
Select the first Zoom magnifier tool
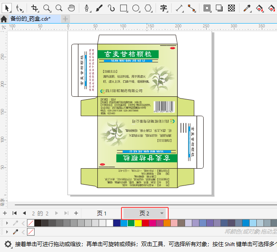(47, 8)
